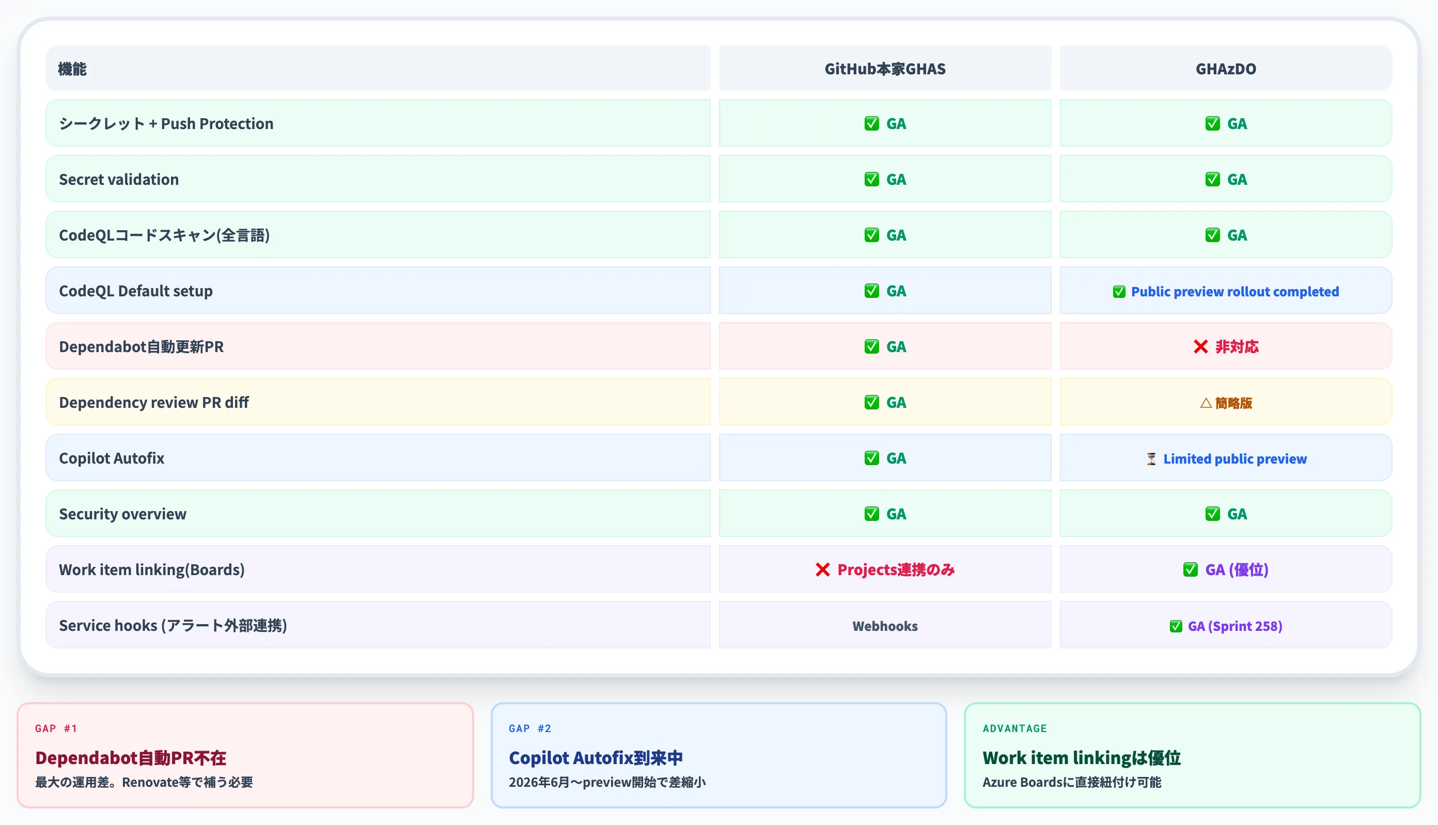Viewport: 1438px width, 825px height.
Task: Click the red X icon beside 非対応
Action: pos(1200,346)
